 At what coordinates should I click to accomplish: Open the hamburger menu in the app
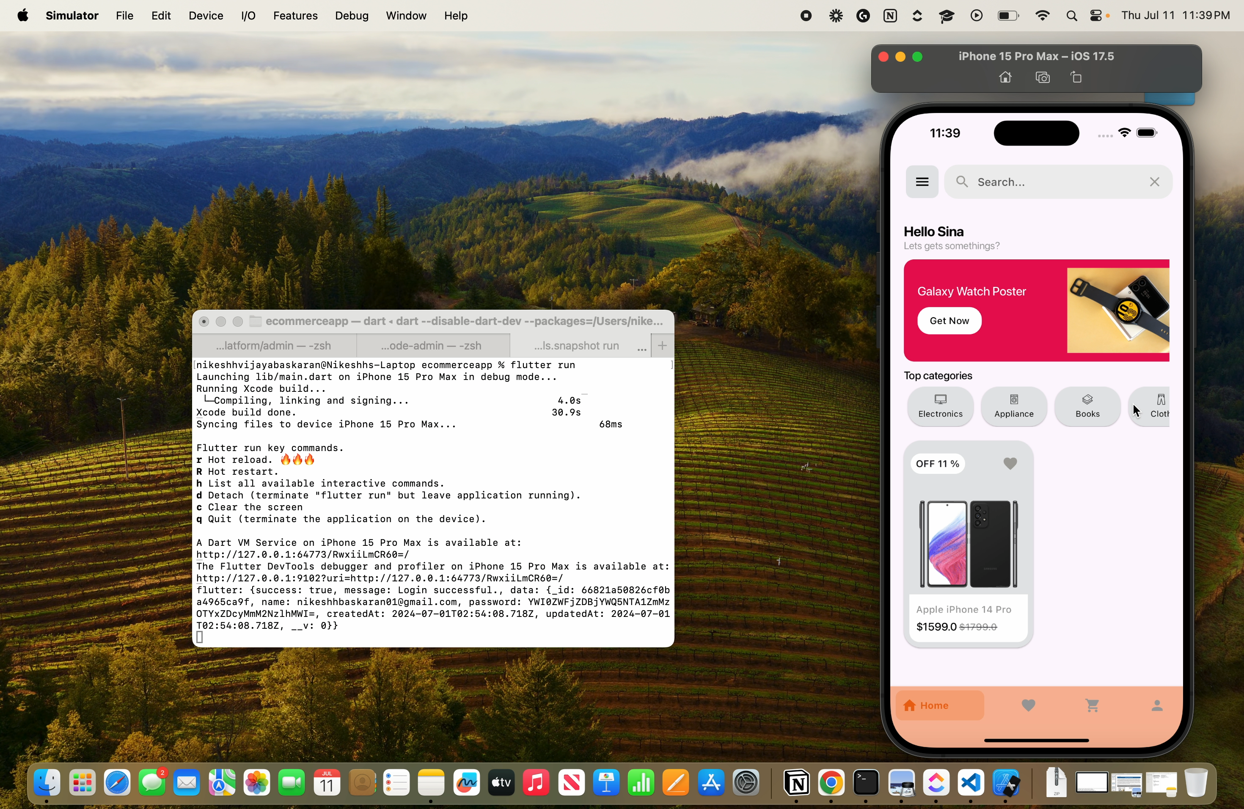[x=922, y=182]
